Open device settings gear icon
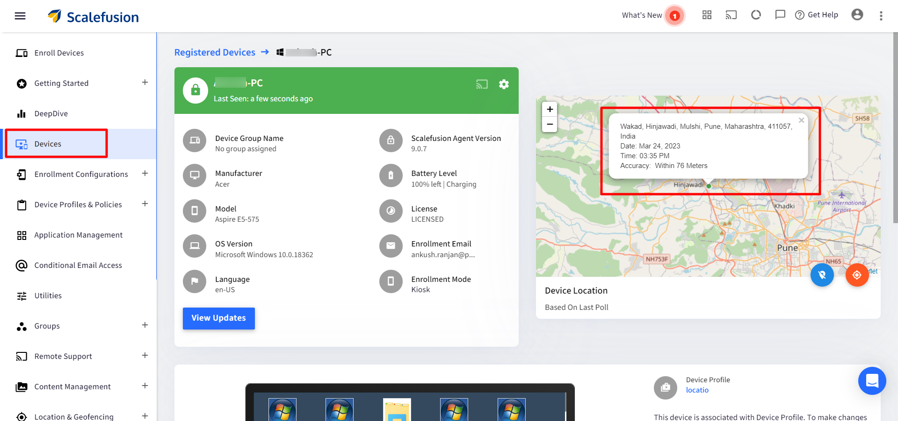Image resolution: width=898 pixels, height=421 pixels. 504,84
